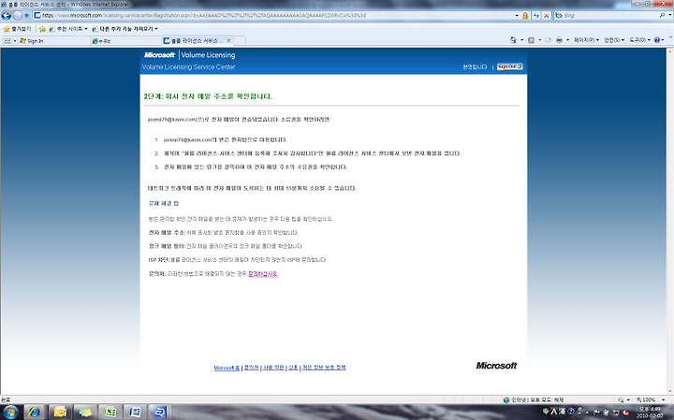Open the suggested sites favorites bar item

pos(68,29)
